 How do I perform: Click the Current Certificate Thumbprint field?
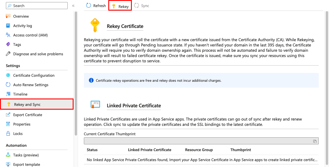tap(197, 141)
